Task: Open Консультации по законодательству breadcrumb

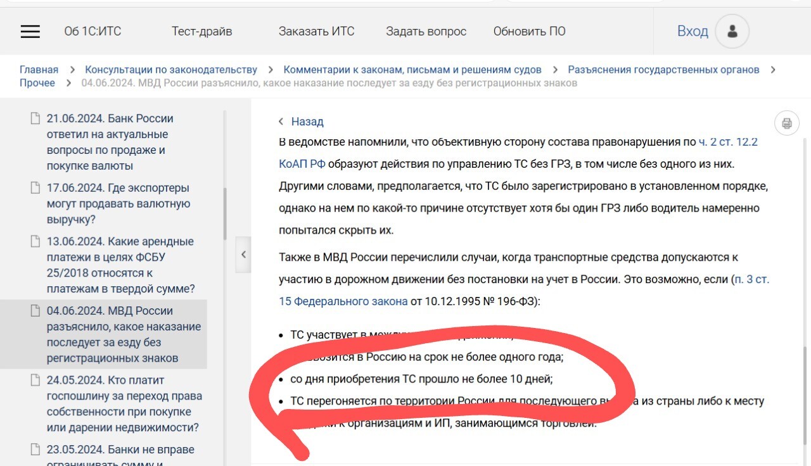Action: click(x=171, y=70)
